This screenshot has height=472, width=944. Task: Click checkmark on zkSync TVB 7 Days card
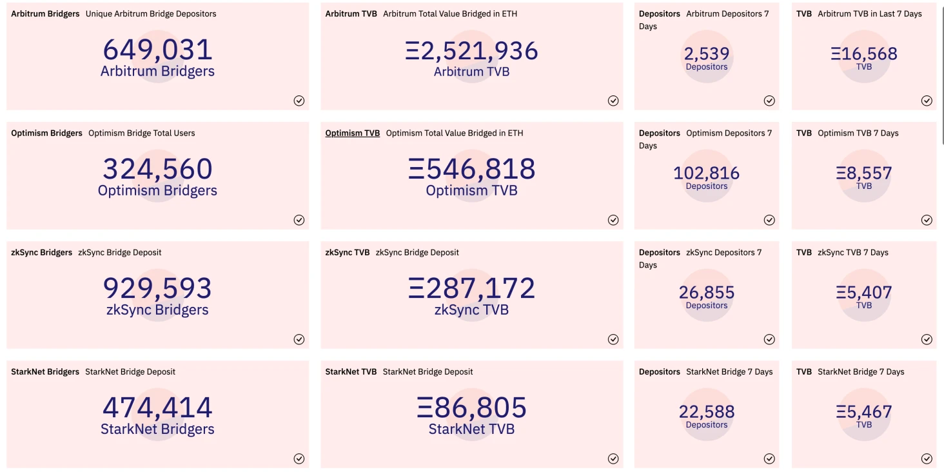point(927,339)
